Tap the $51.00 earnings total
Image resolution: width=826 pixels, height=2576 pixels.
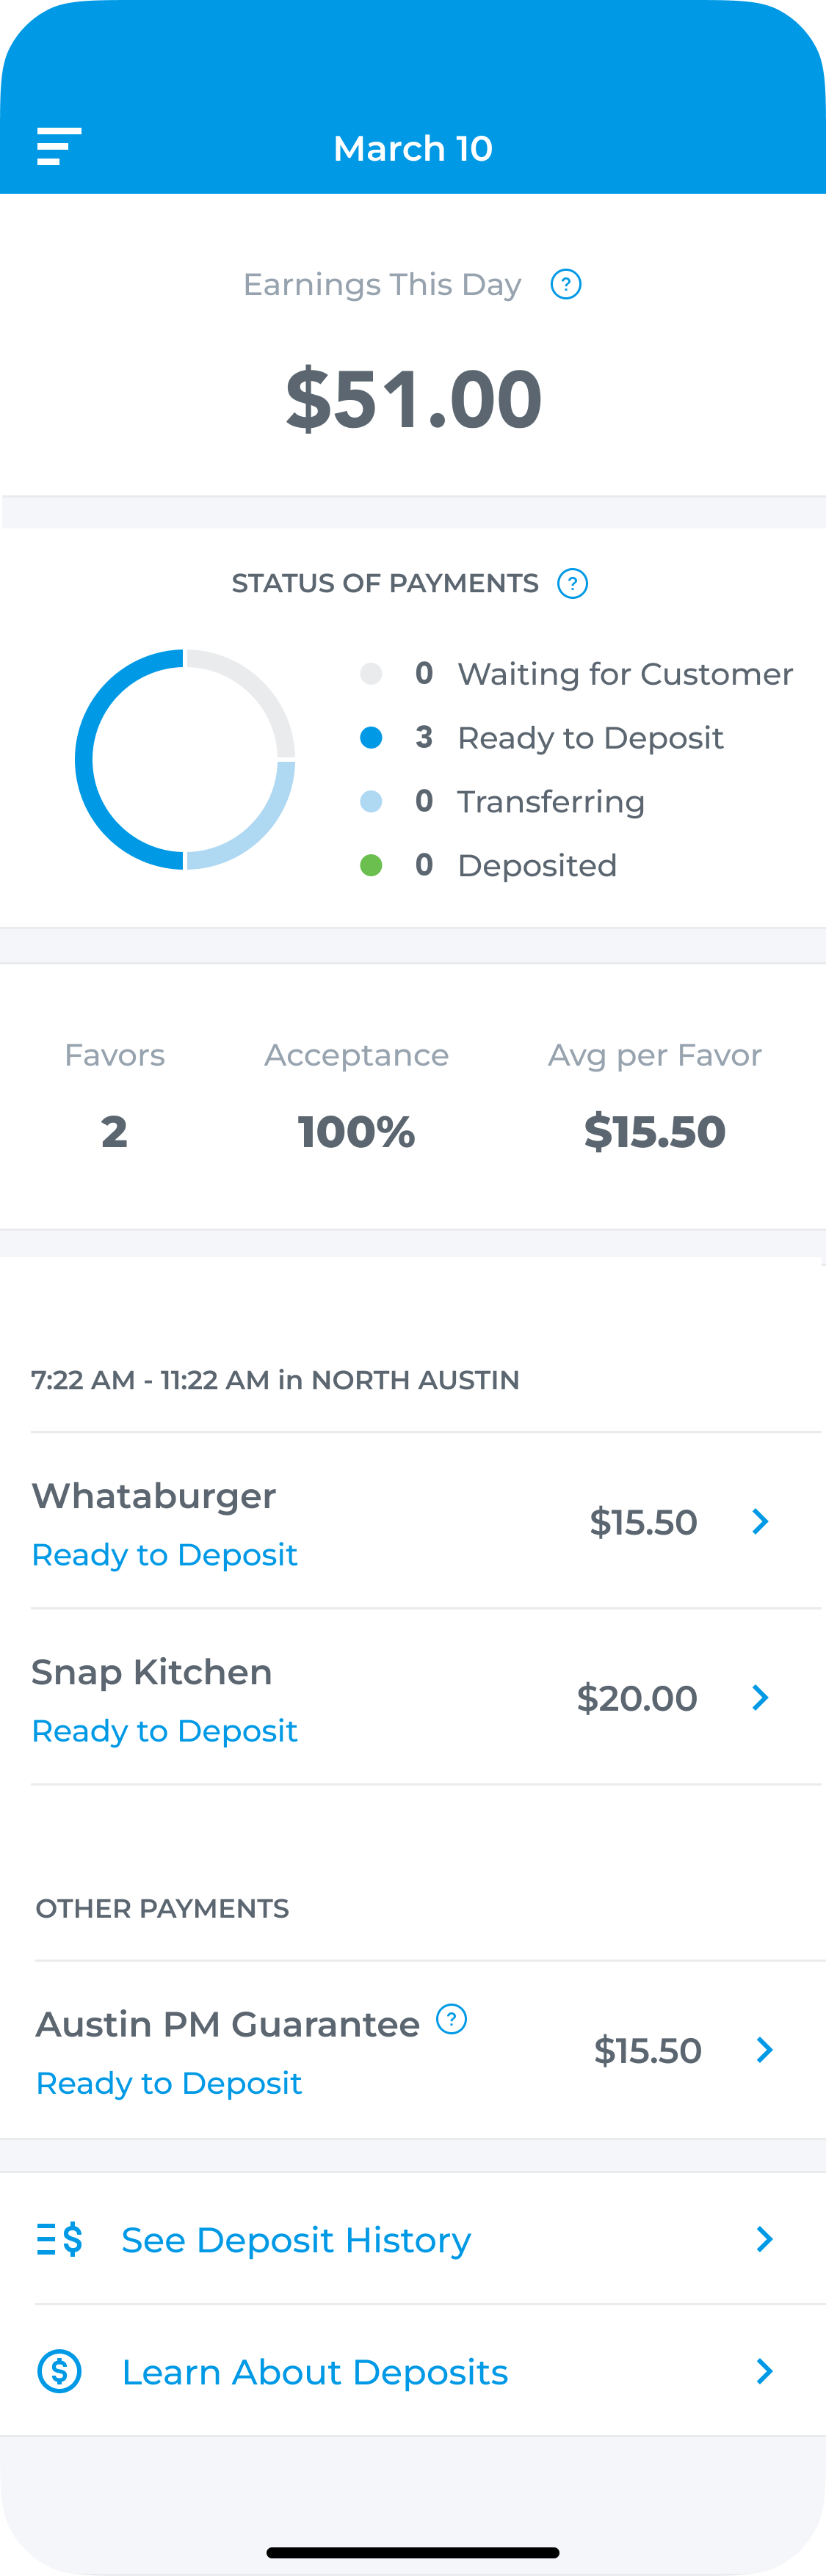(413, 399)
